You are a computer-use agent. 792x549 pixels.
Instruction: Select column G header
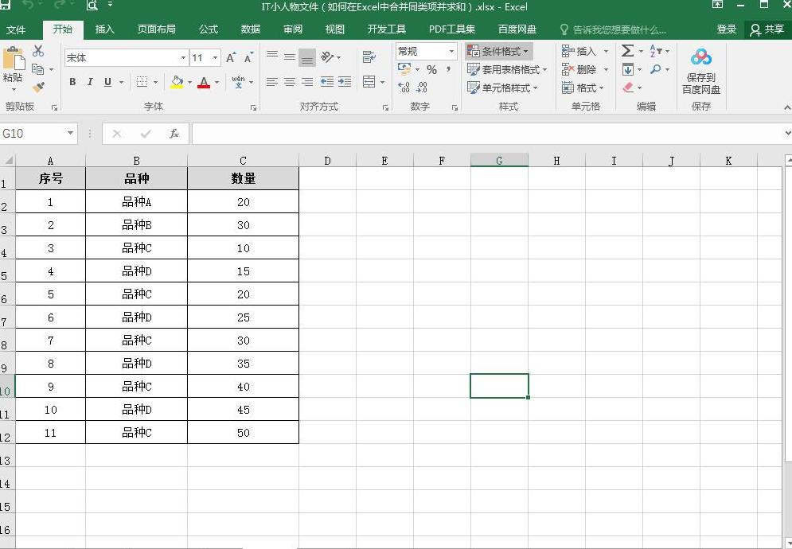click(499, 161)
